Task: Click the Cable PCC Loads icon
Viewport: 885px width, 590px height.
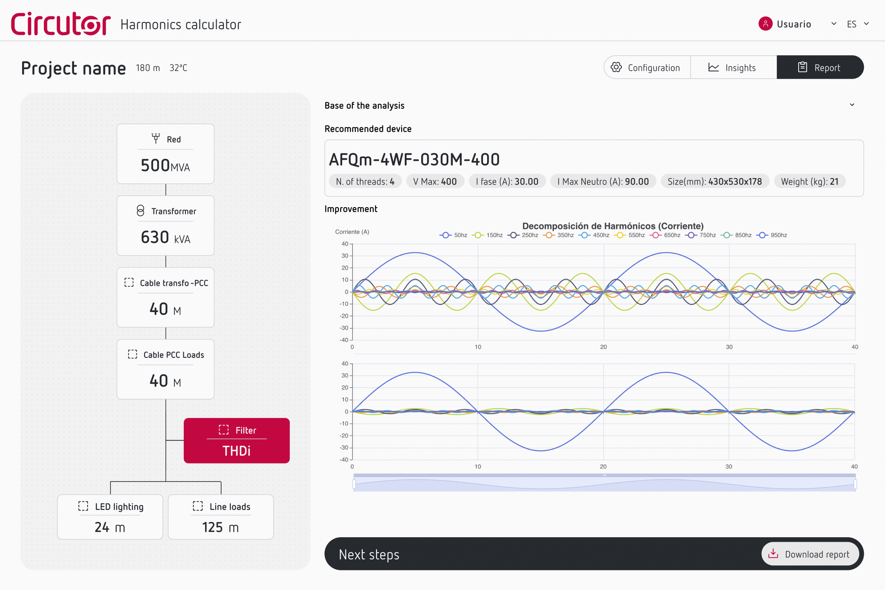Action: click(x=133, y=354)
